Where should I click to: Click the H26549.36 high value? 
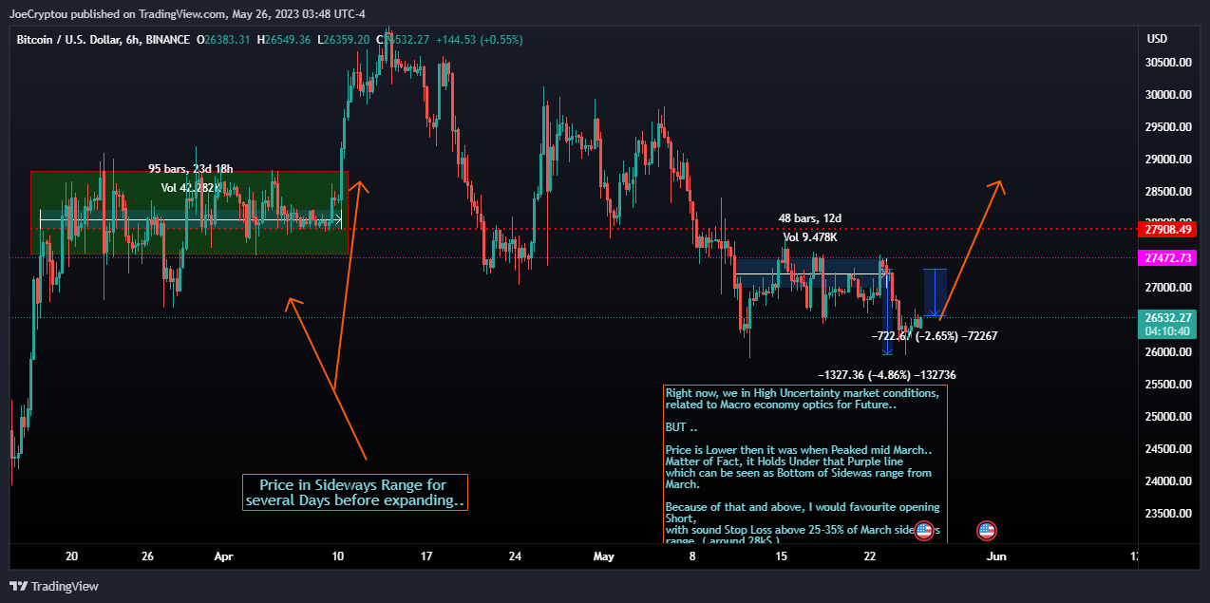click(x=284, y=40)
